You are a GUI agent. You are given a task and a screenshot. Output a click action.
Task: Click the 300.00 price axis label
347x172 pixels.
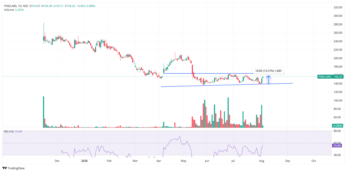337,16
